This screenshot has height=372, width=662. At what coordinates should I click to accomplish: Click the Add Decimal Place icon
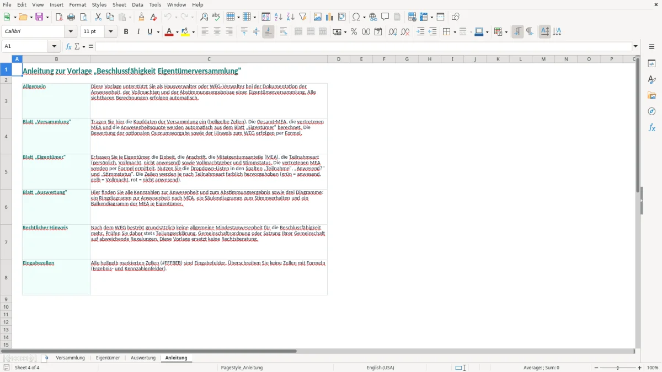(393, 32)
